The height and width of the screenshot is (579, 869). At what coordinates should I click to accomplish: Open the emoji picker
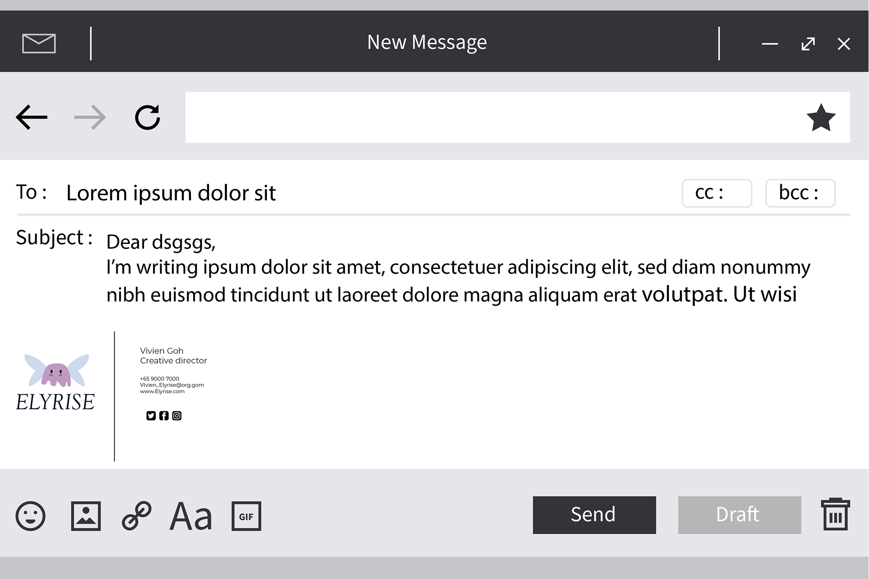31,516
